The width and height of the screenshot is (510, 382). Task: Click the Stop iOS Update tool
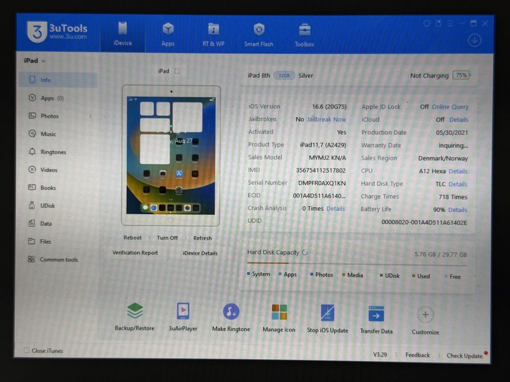click(x=327, y=319)
